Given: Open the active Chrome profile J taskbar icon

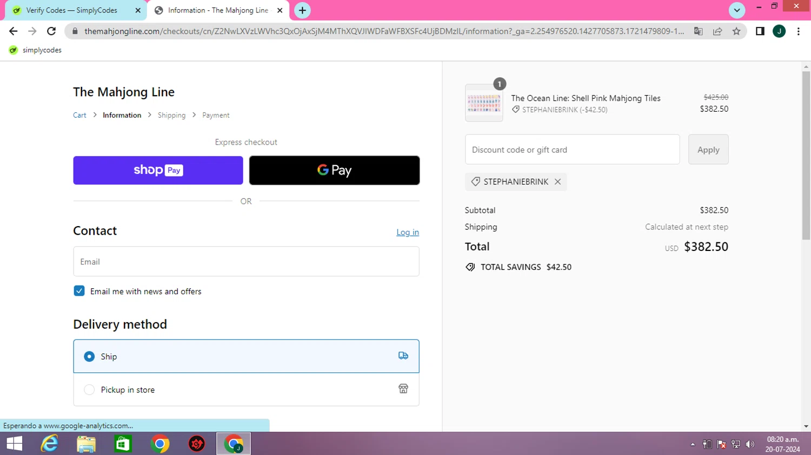Looking at the screenshot, I should (x=234, y=444).
